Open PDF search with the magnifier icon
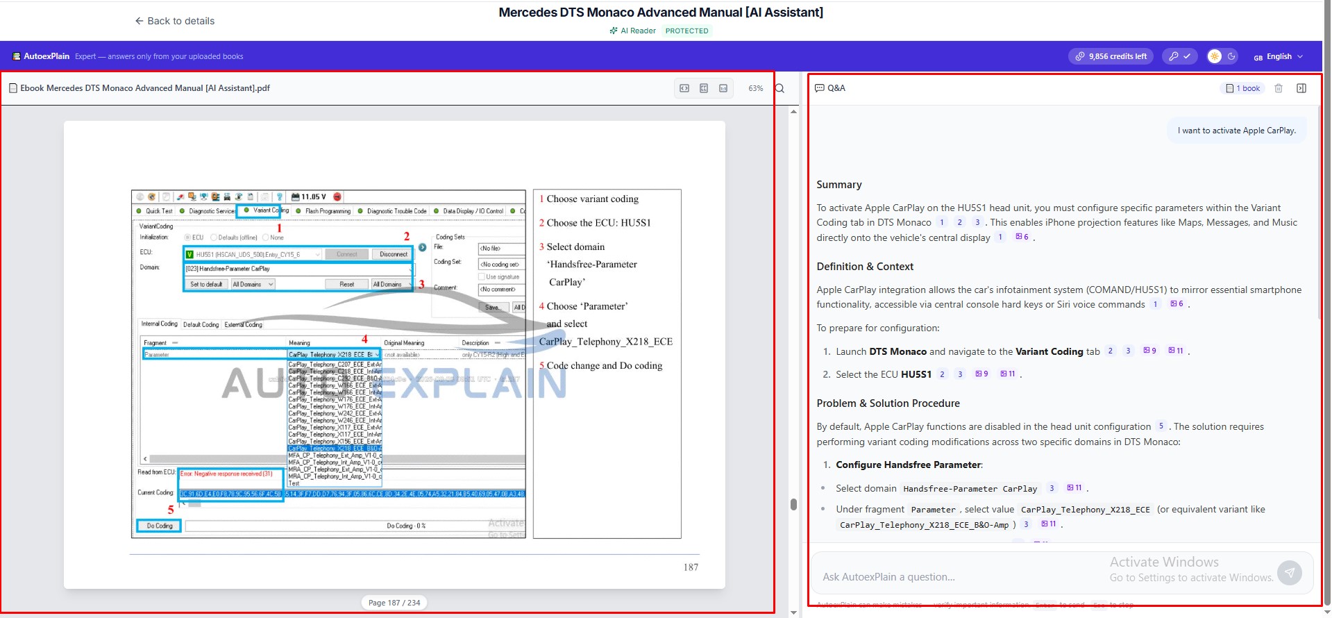The height and width of the screenshot is (618, 1332). coord(779,88)
